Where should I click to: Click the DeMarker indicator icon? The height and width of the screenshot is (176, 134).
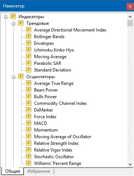click(29, 110)
